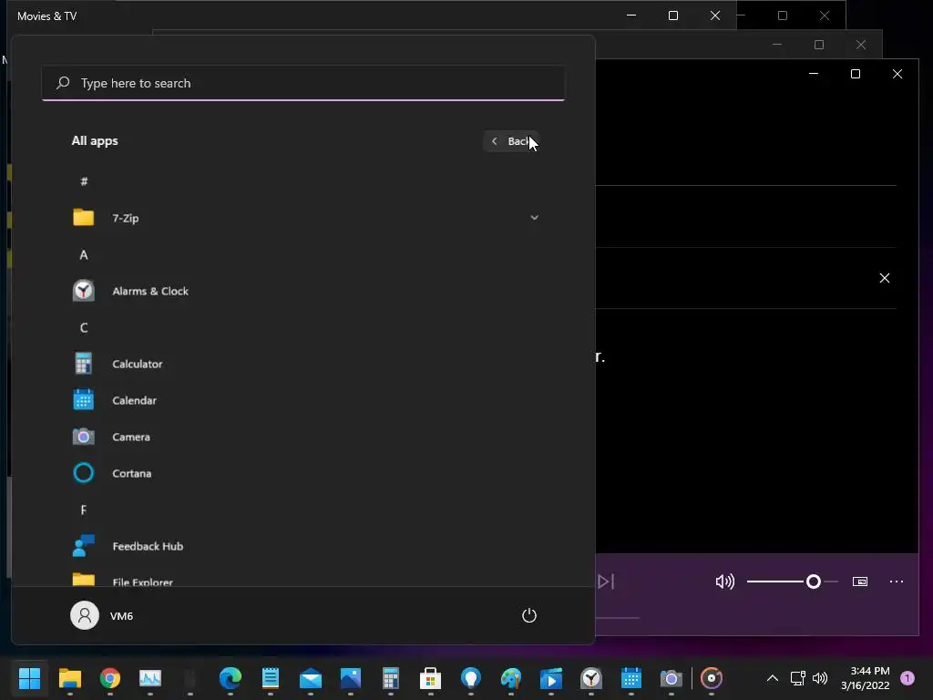933x700 pixels.
Task: Click the Back button in All apps
Action: [510, 141]
